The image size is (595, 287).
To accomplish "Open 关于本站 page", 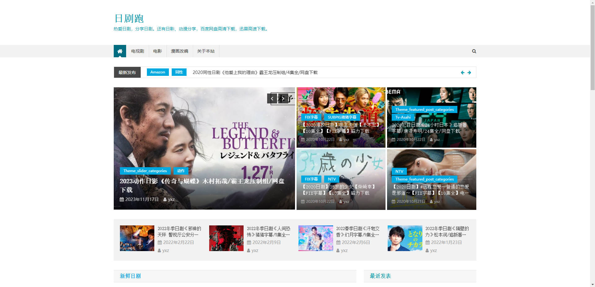I will click(206, 51).
